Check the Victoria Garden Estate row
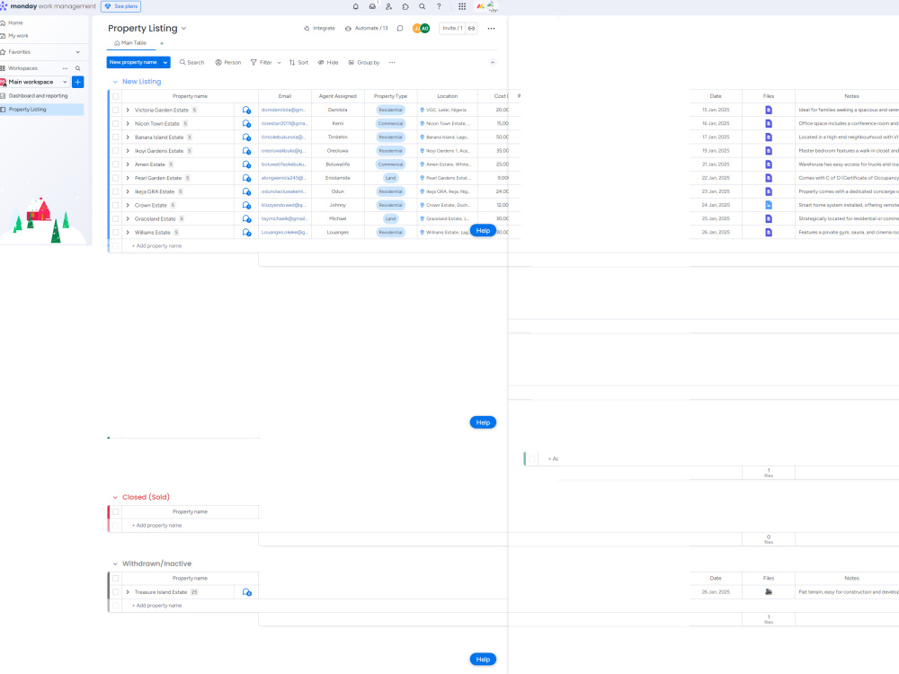This screenshot has height=674, width=899. click(116, 110)
